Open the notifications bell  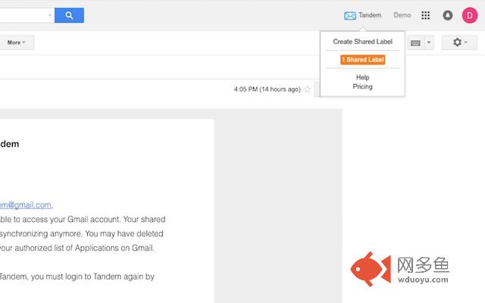(x=447, y=15)
